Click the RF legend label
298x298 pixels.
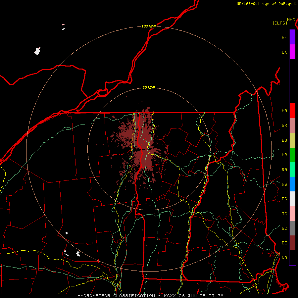pyautogui.click(x=284, y=37)
